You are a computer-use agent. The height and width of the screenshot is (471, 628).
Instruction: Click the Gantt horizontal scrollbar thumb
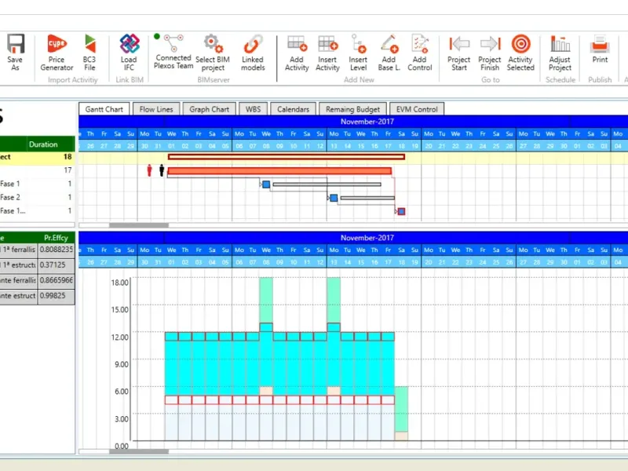tap(139, 225)
